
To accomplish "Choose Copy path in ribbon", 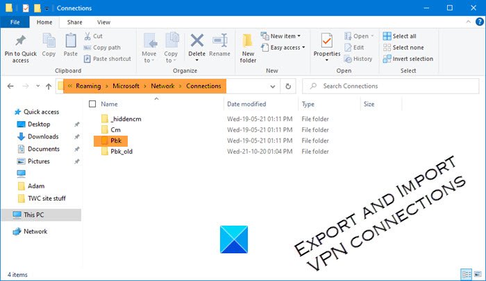I will point(102,48).
